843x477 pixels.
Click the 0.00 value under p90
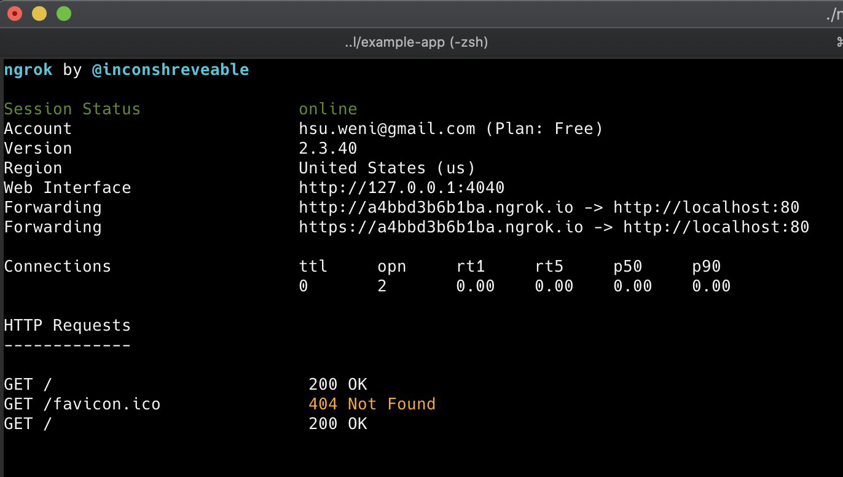pyautogui.click(x=712, y=286)
